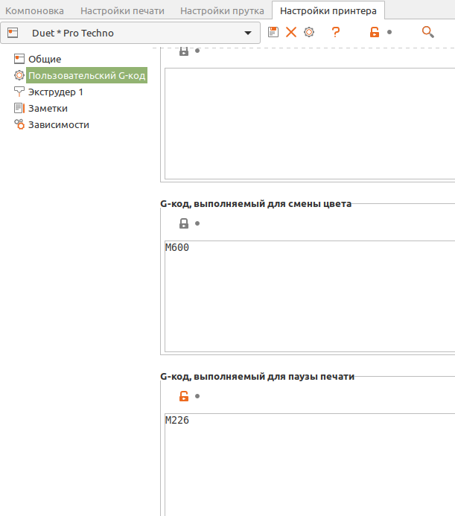Click the orange unlock icon above pause G-code

pyautogui.click(x=184, y=396)
